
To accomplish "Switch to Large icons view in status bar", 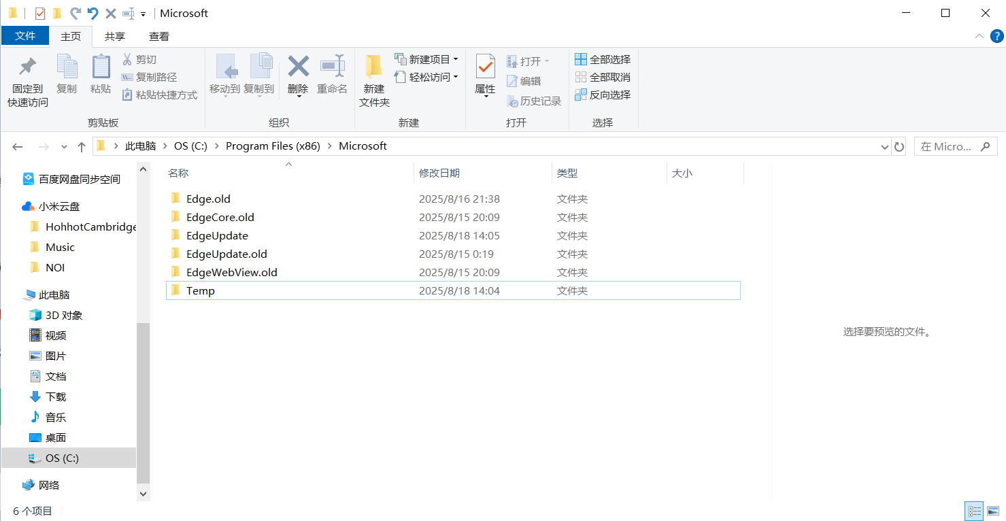I will tap(993, 511).
